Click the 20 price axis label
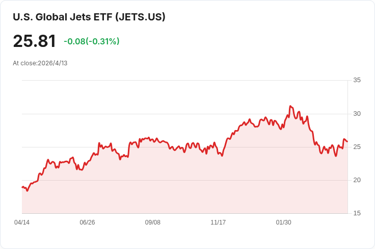This screenshot has width=375, height=249. point(357,180)
